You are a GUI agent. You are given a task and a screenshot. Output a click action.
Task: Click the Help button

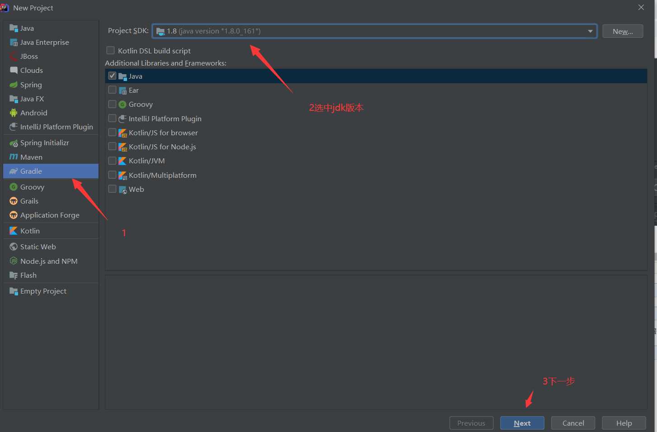pyautogui.click(x=624, y=423)
